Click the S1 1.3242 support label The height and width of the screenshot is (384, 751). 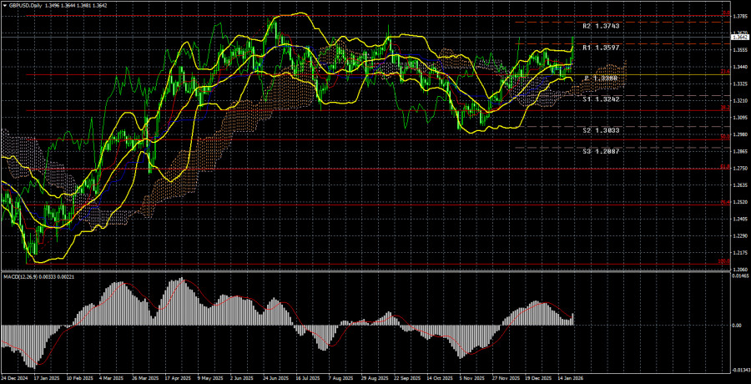(600, 99)
